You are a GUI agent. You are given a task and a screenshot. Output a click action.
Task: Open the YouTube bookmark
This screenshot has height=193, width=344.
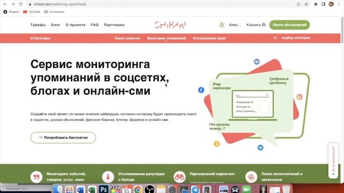tap(32, 12)
